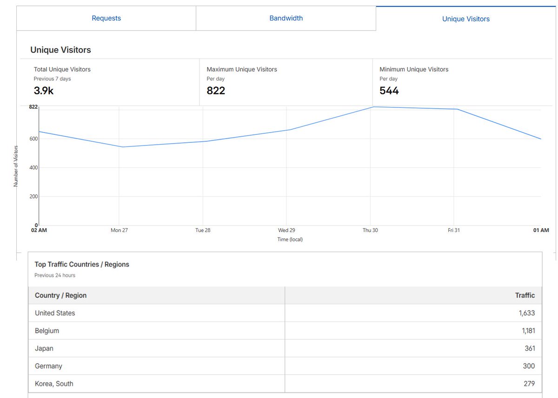Click the Unique Visitors section heading
This screenshot has width=558, height=398.
tap(60, 50)
